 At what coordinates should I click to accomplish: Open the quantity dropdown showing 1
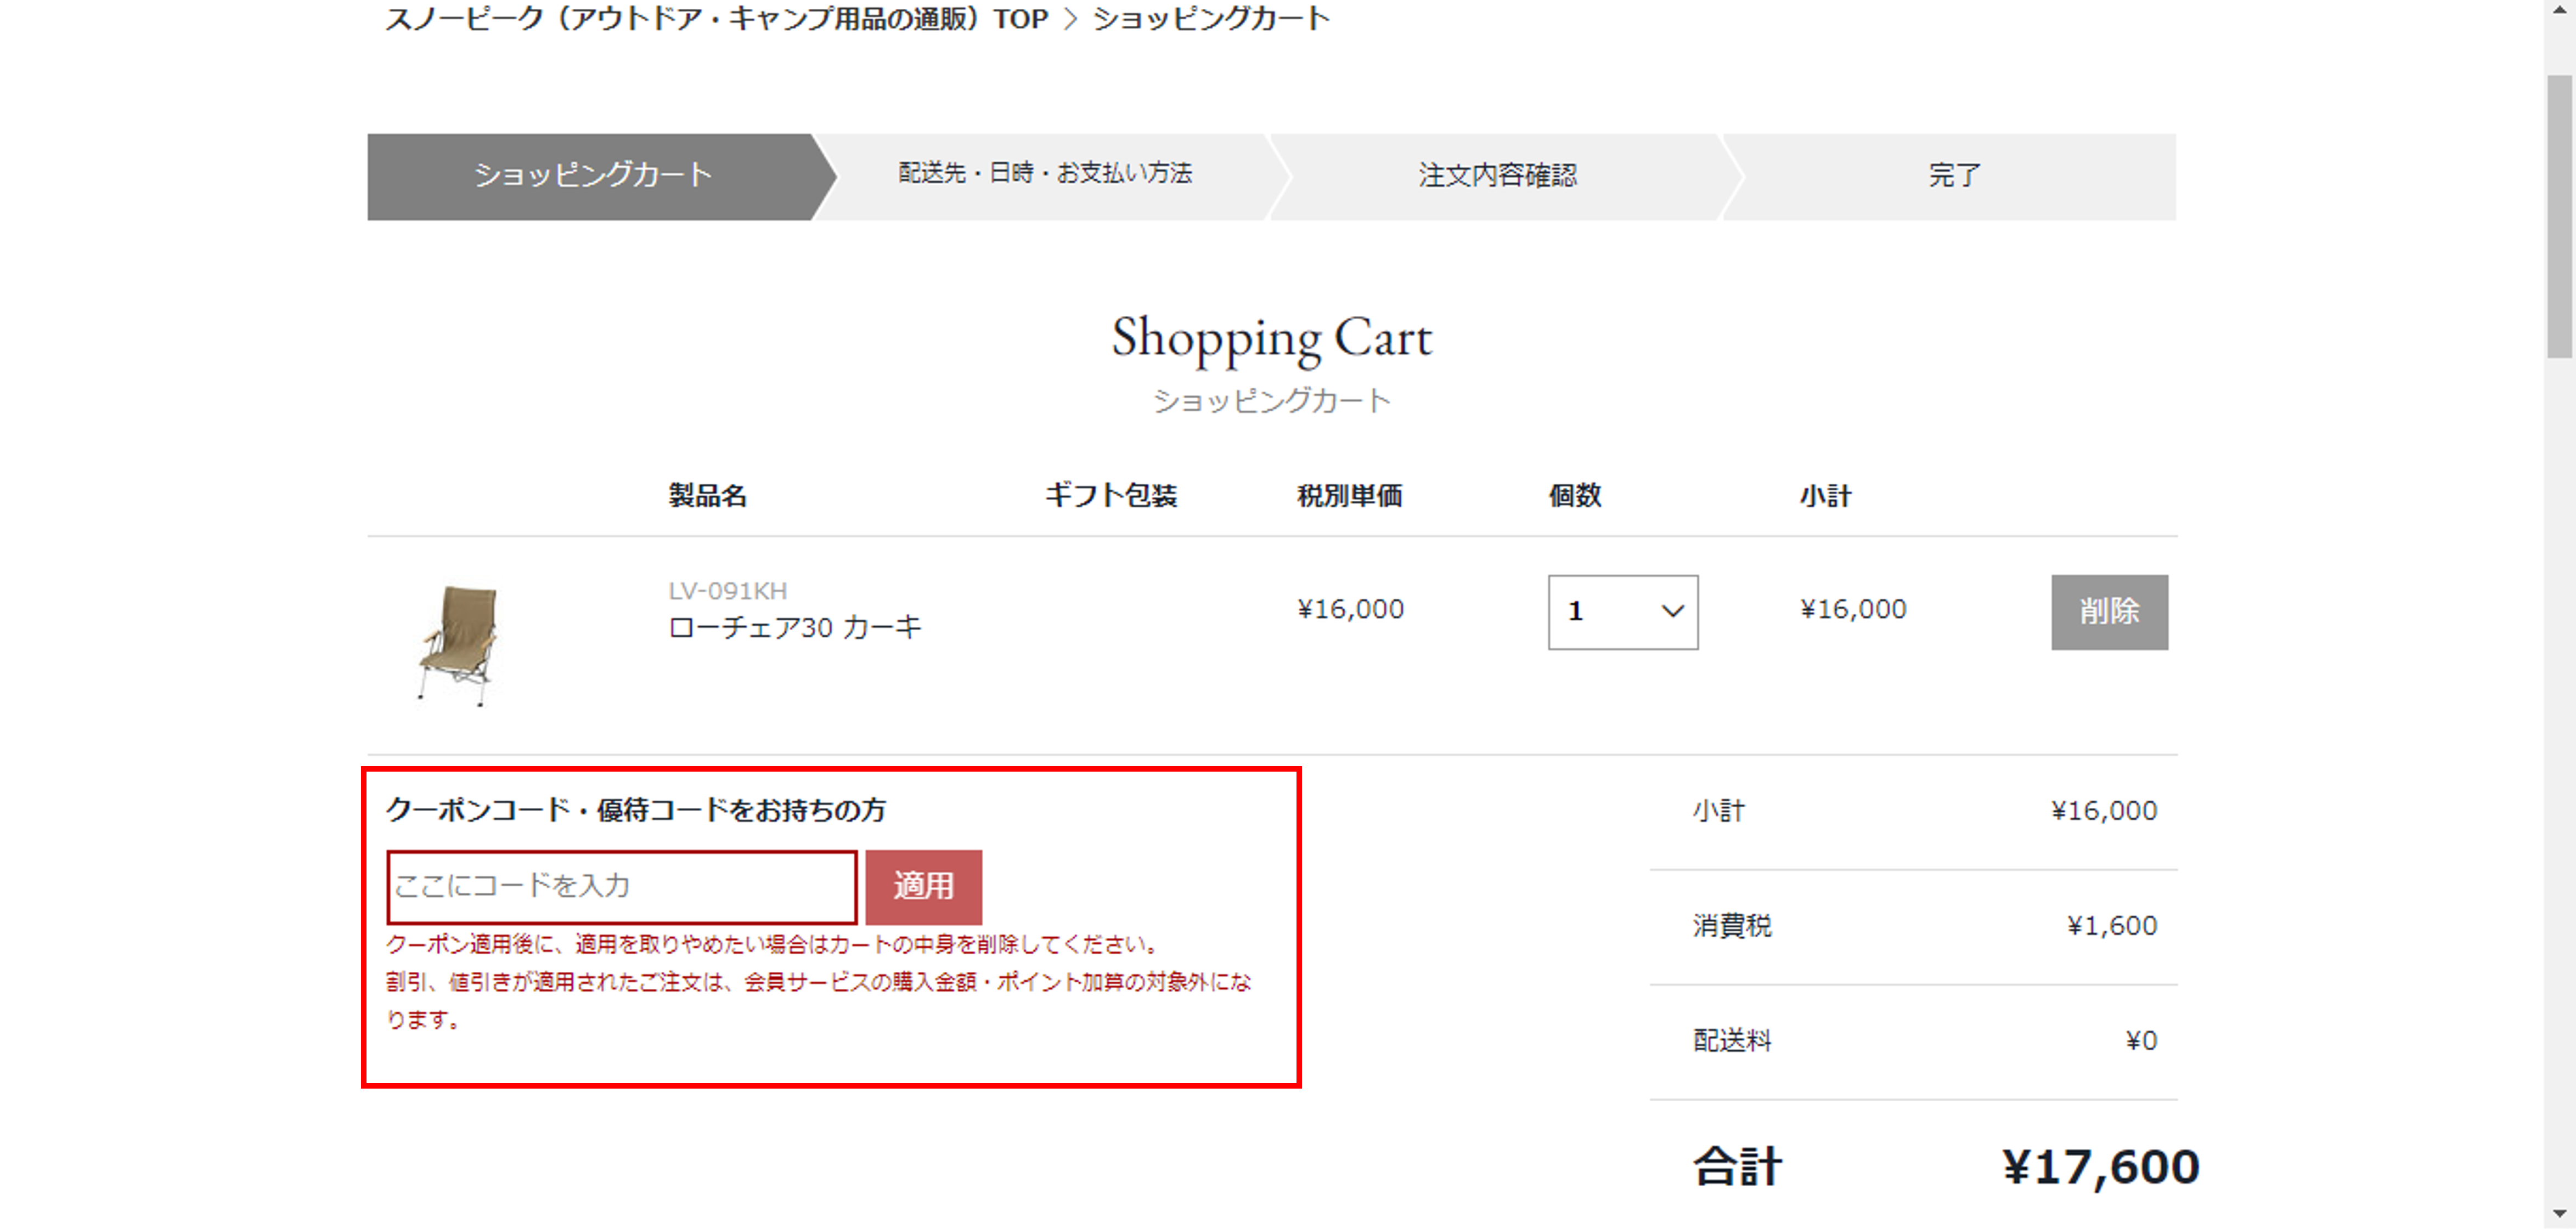[x=1622, y=611]
